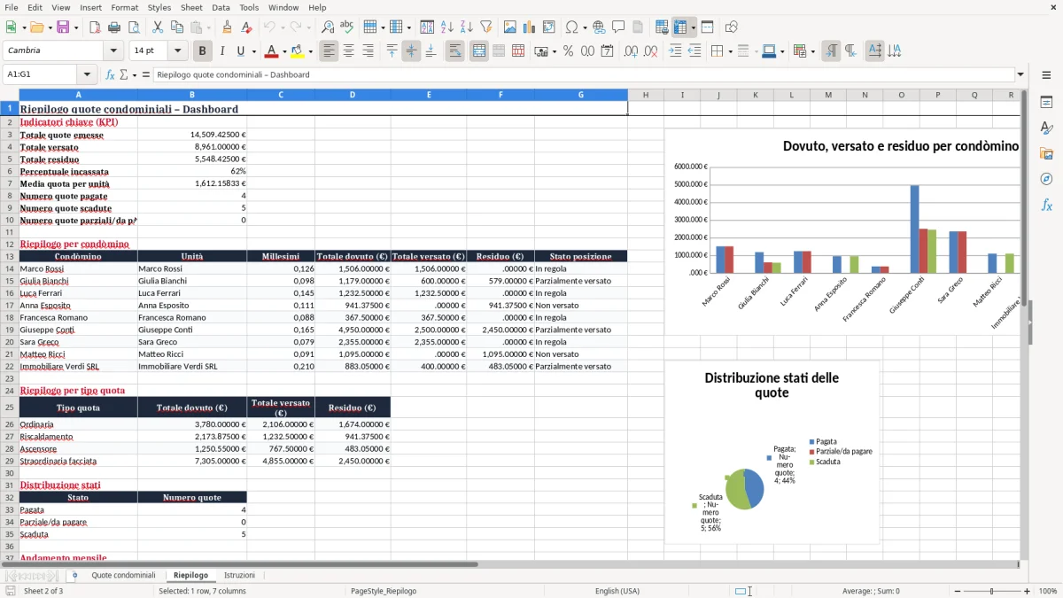The image size is (1063, 598).
Task: Toggle Underline formatting
Action: 241,51
